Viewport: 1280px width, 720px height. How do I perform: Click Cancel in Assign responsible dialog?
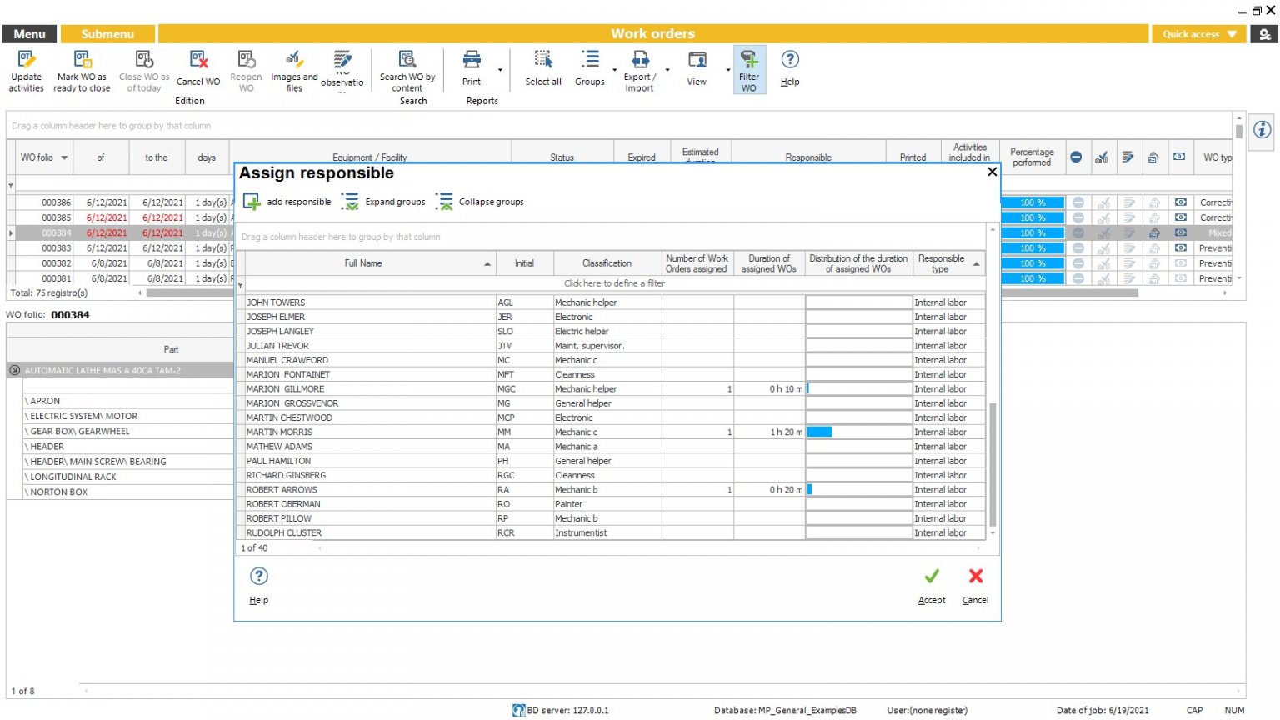975,577
